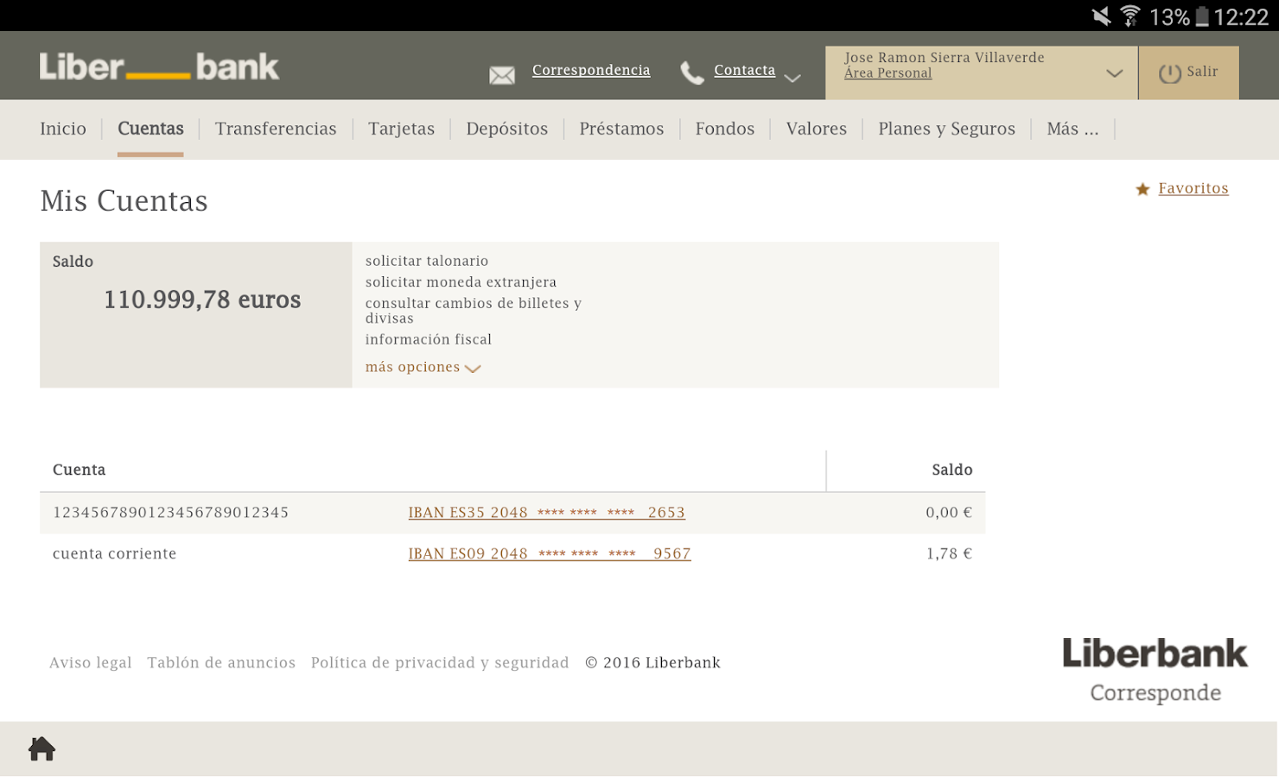Click the Liberbank Corresponde footer logo
The image size is (1279, 777).
1155,671
